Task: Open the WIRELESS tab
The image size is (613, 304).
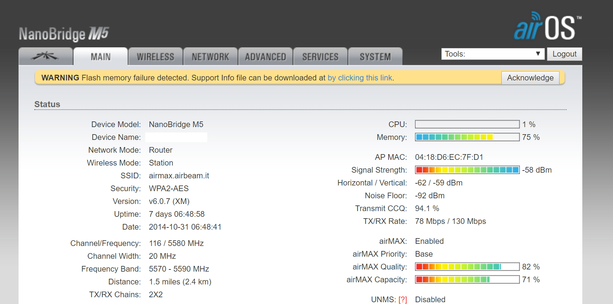Action: 156,57
